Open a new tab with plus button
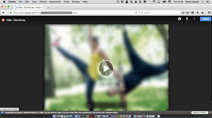The image size is (212, 118). [48, 7]
